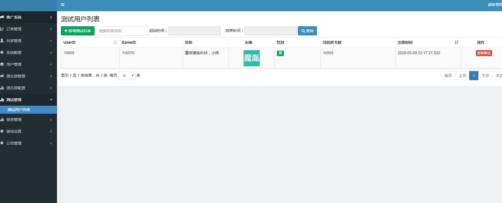Click room card count 10999
This screenshot has width=502, height=203.
pyautogui.click(x=328, y=53)
